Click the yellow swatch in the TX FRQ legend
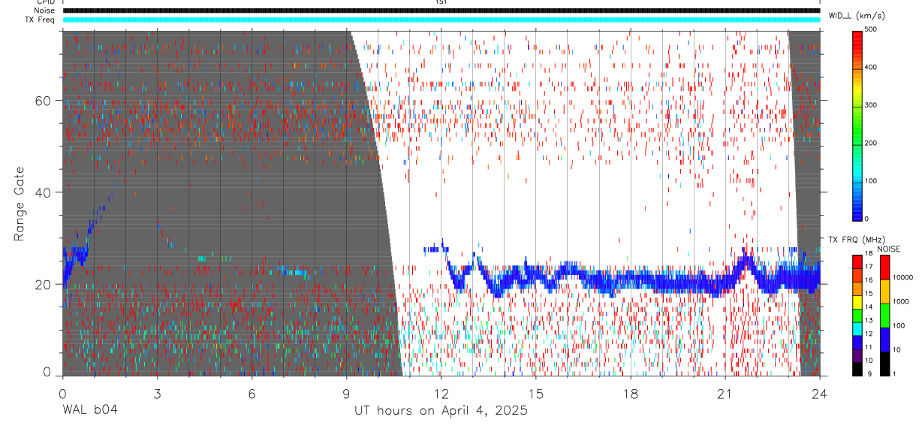Image resolution: width=922 pixels, height=426 pixels. (857, 302)
